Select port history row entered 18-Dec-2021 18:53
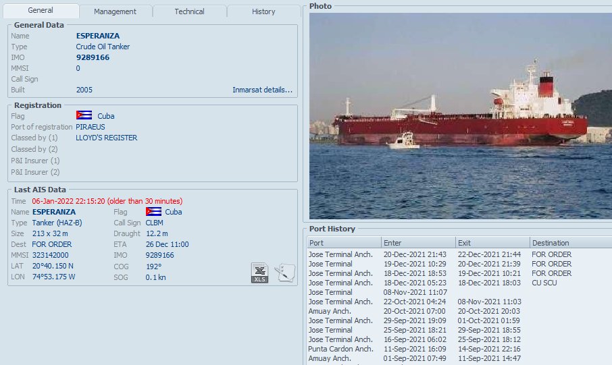Screen dimensions: 612x365 click(459, 273)
